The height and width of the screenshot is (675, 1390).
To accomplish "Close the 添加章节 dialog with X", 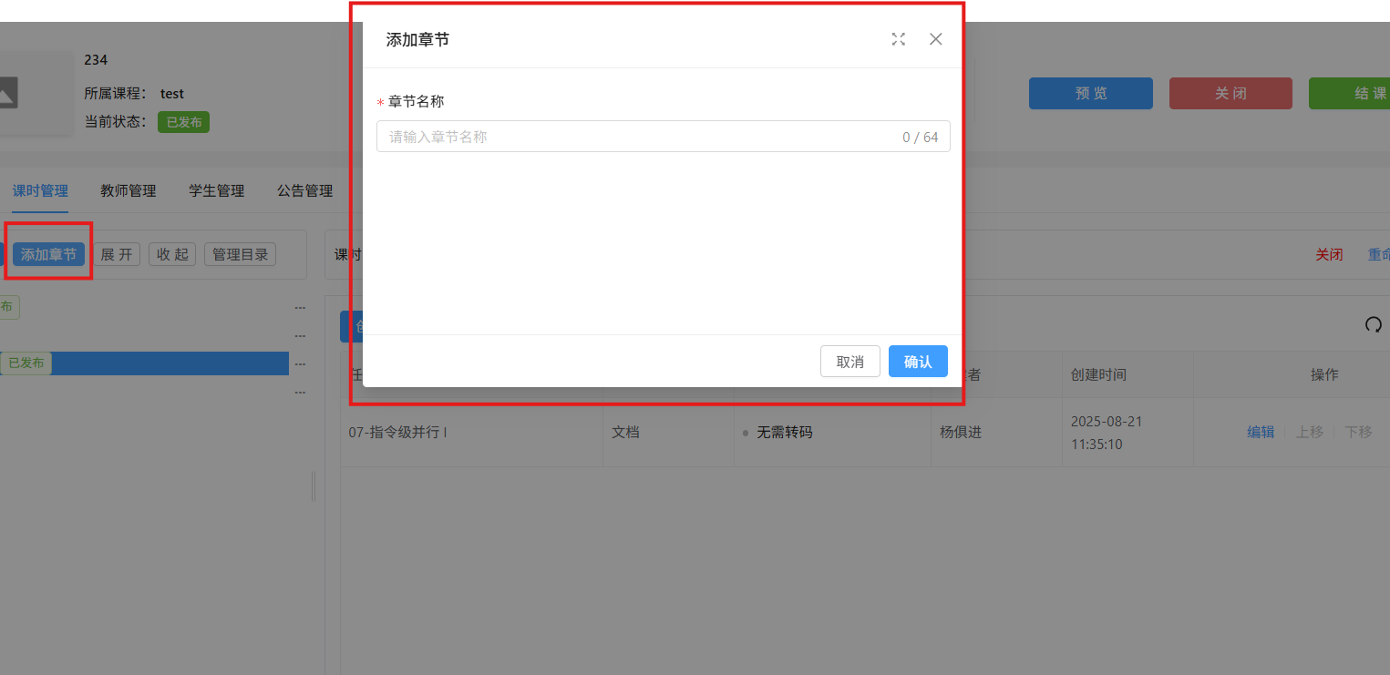I will (935, 39).
